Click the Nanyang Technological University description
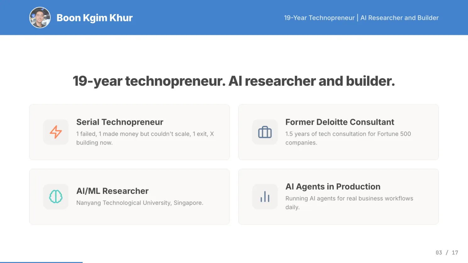 [140, 203]
